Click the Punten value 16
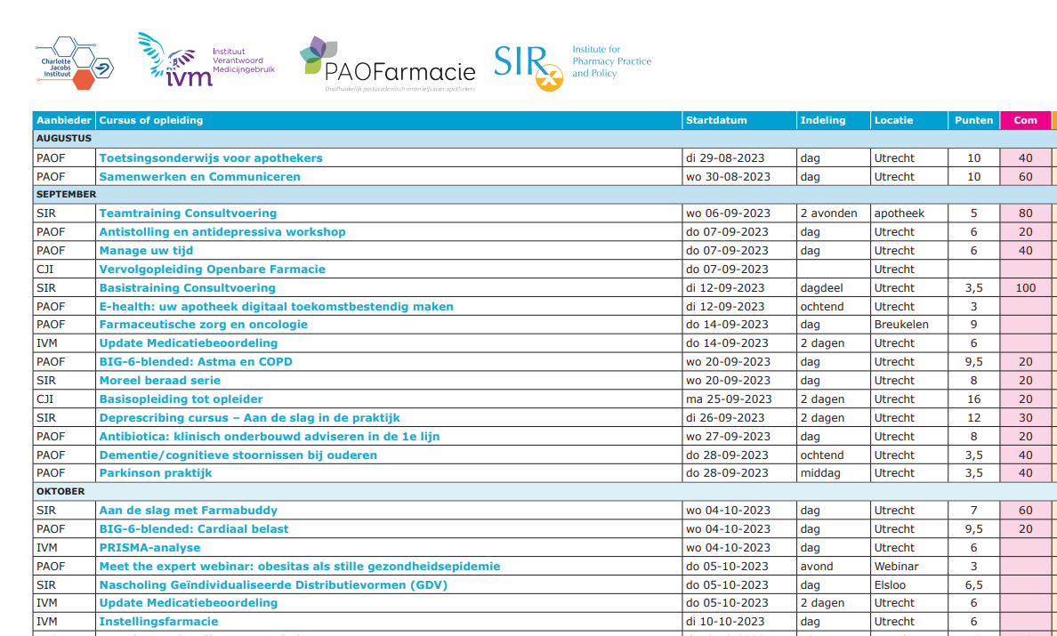The image size is (1057, 636). pos(973,399)
